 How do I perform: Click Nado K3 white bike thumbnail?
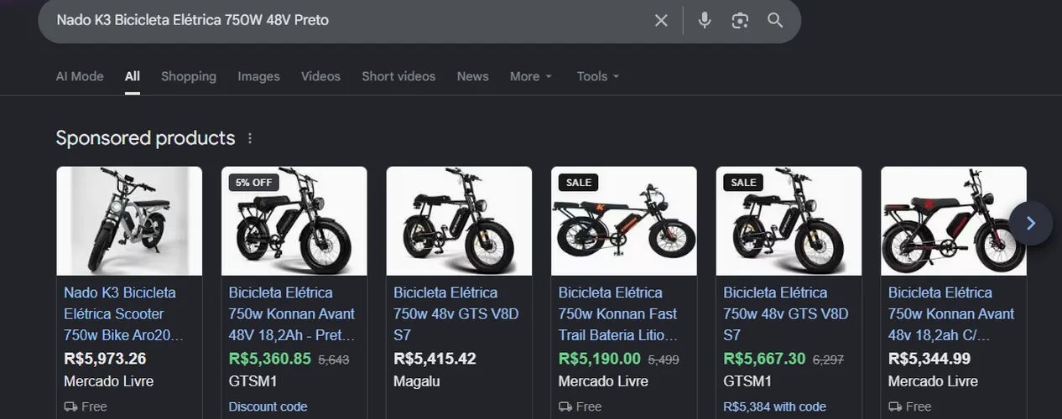pyautogui.click(x=129, y=221)
